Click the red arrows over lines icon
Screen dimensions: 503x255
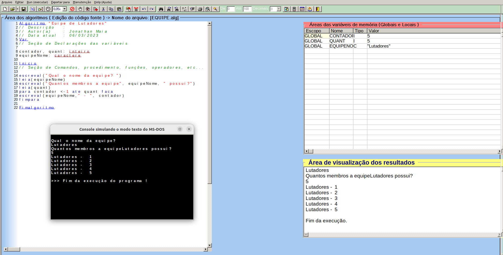point(136,9)
